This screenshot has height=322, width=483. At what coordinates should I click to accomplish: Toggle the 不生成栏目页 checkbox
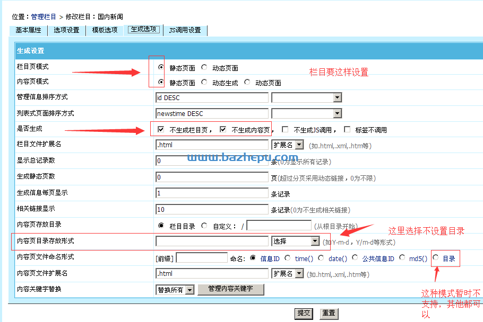pos(161,129)
